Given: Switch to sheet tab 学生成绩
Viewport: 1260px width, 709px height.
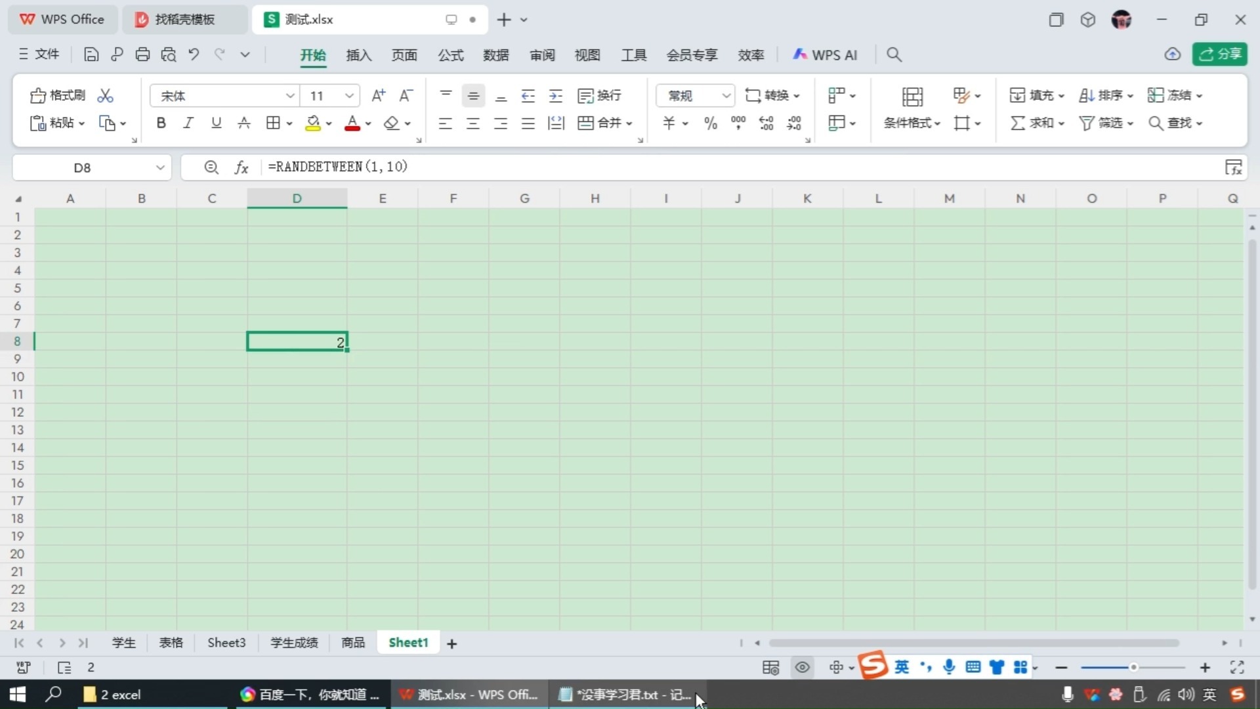Looking at the screenshot, I should pos(294,643).
